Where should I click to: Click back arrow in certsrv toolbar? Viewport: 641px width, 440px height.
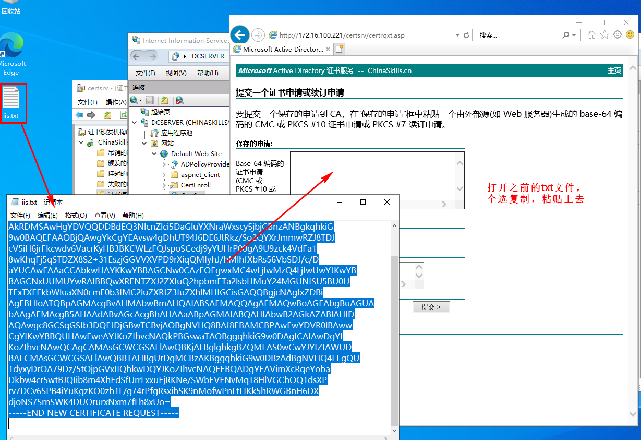[79, 115]
